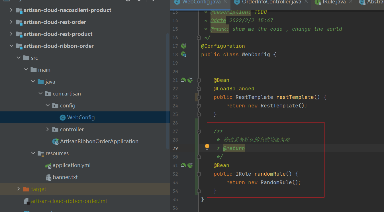
Task: Toggle the randomRule method fold marker on line 32
Action: pos(199,174)
